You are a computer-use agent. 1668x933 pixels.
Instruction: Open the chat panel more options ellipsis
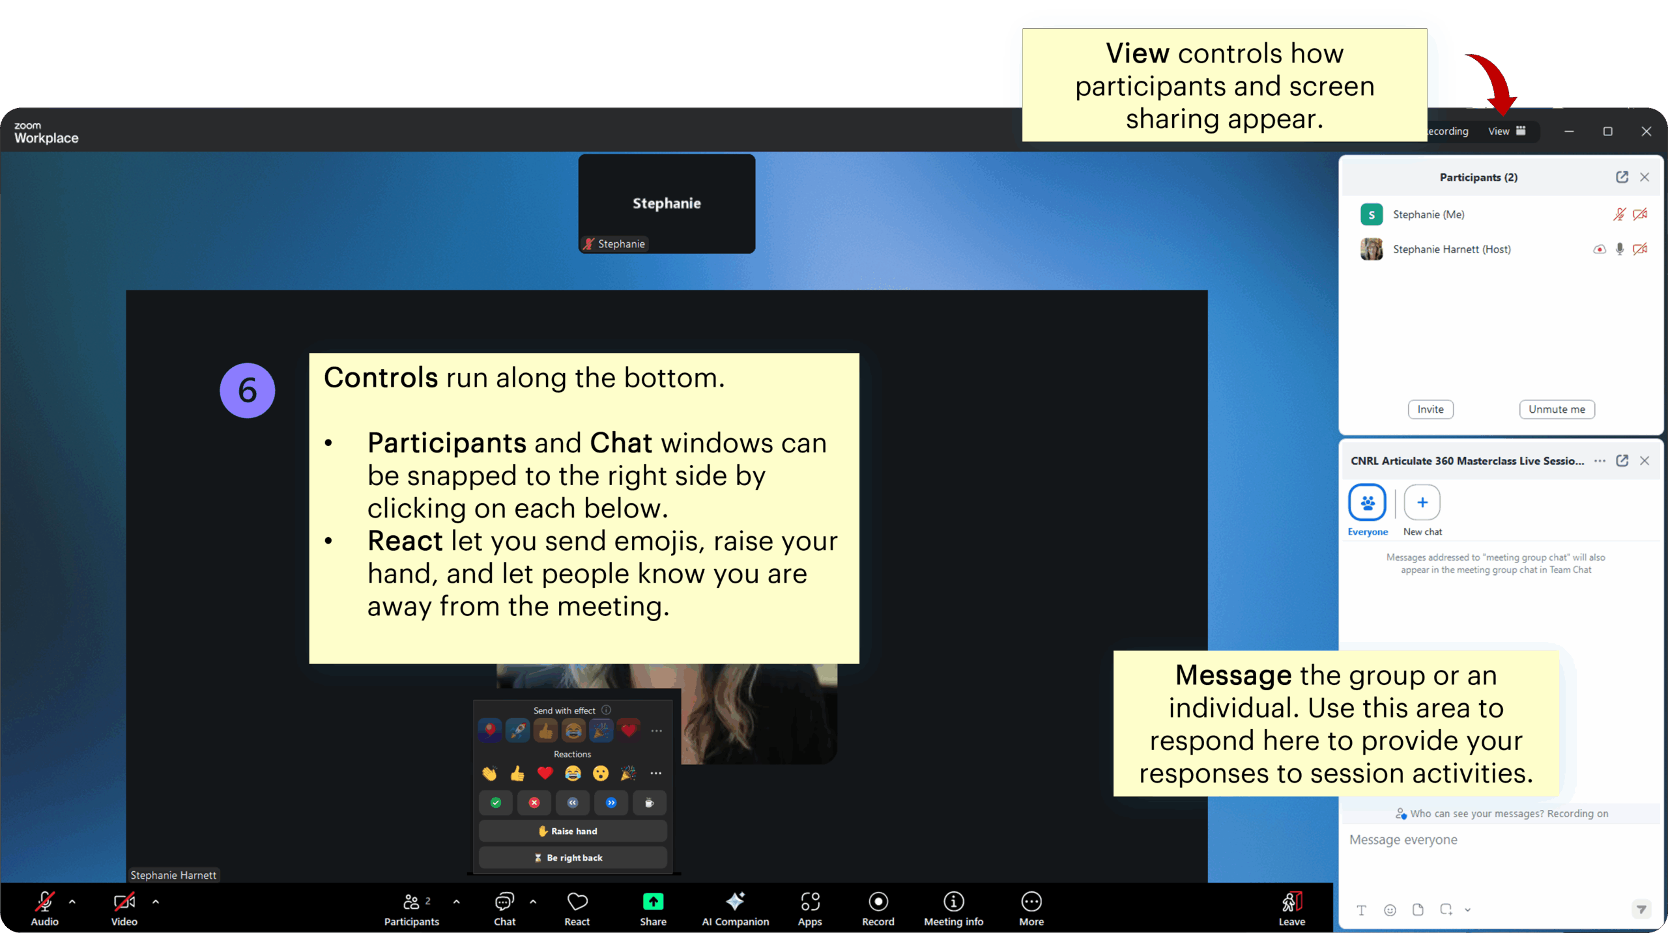tap(1600, 460)
